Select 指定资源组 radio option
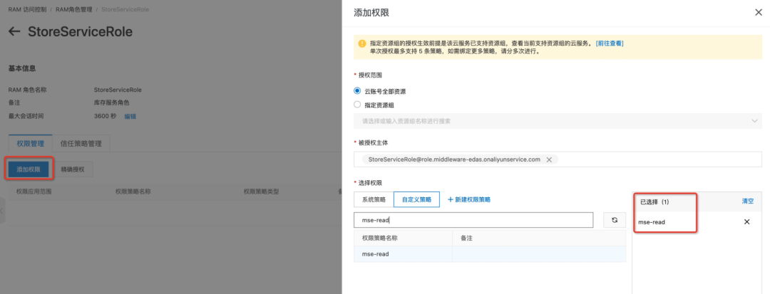770x294 pixels. tap(358, 105)
